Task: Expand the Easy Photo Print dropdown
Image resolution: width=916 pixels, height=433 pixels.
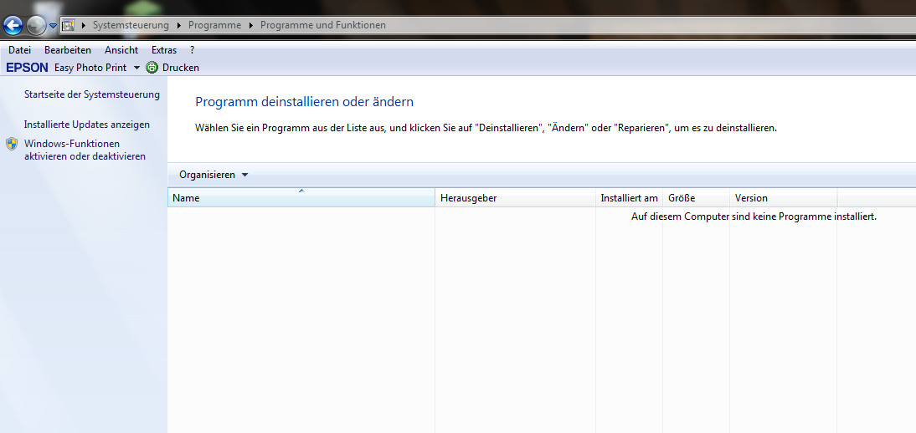Action: 136,68
